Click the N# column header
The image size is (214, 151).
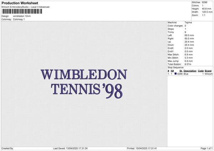(172, 71)
